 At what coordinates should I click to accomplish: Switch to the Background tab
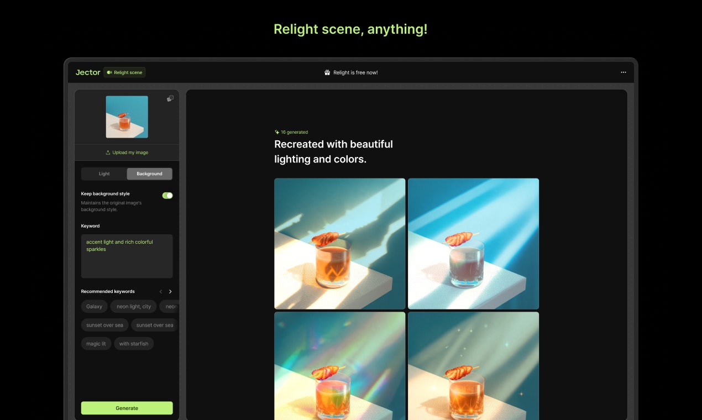click(x=149, y=174)
